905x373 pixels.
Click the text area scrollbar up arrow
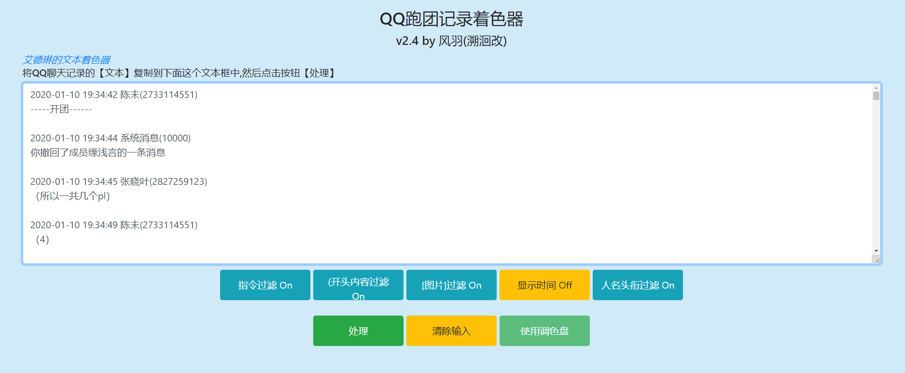point(876,88)
